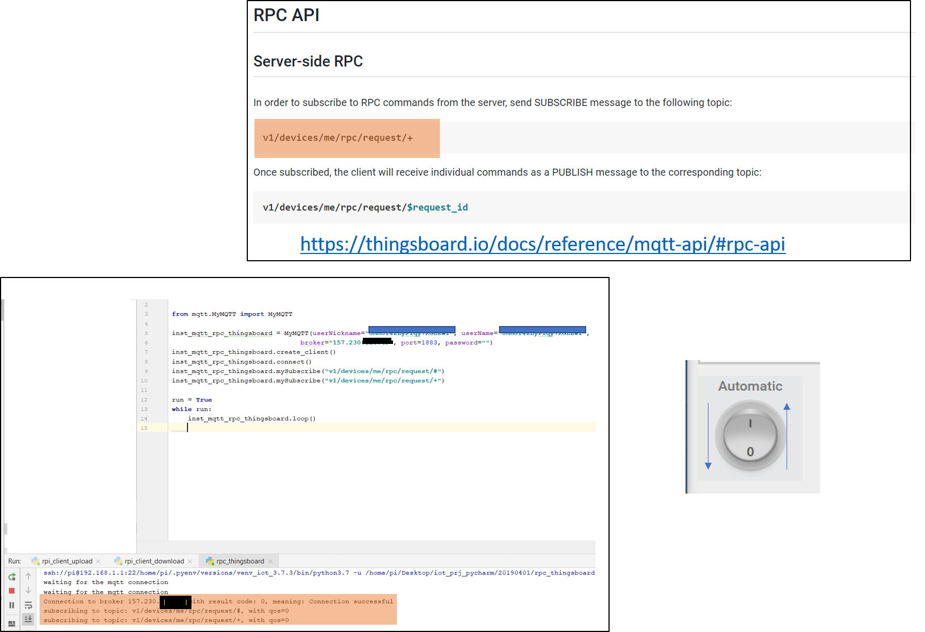Close the rpi_client_upload tab
This screenshot has width=925, height=632.
pyautogui.click(x=98, y=561)
